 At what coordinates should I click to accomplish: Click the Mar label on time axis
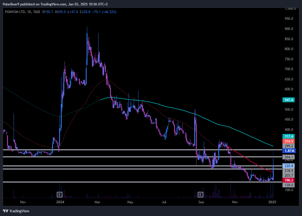pyautogui.click(x=97, y=202)
